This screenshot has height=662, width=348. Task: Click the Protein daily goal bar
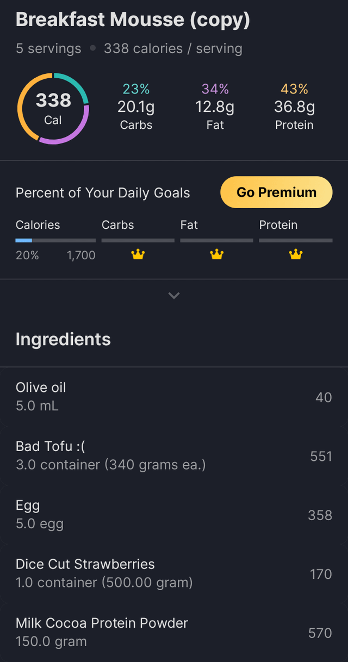coord(296,240)
